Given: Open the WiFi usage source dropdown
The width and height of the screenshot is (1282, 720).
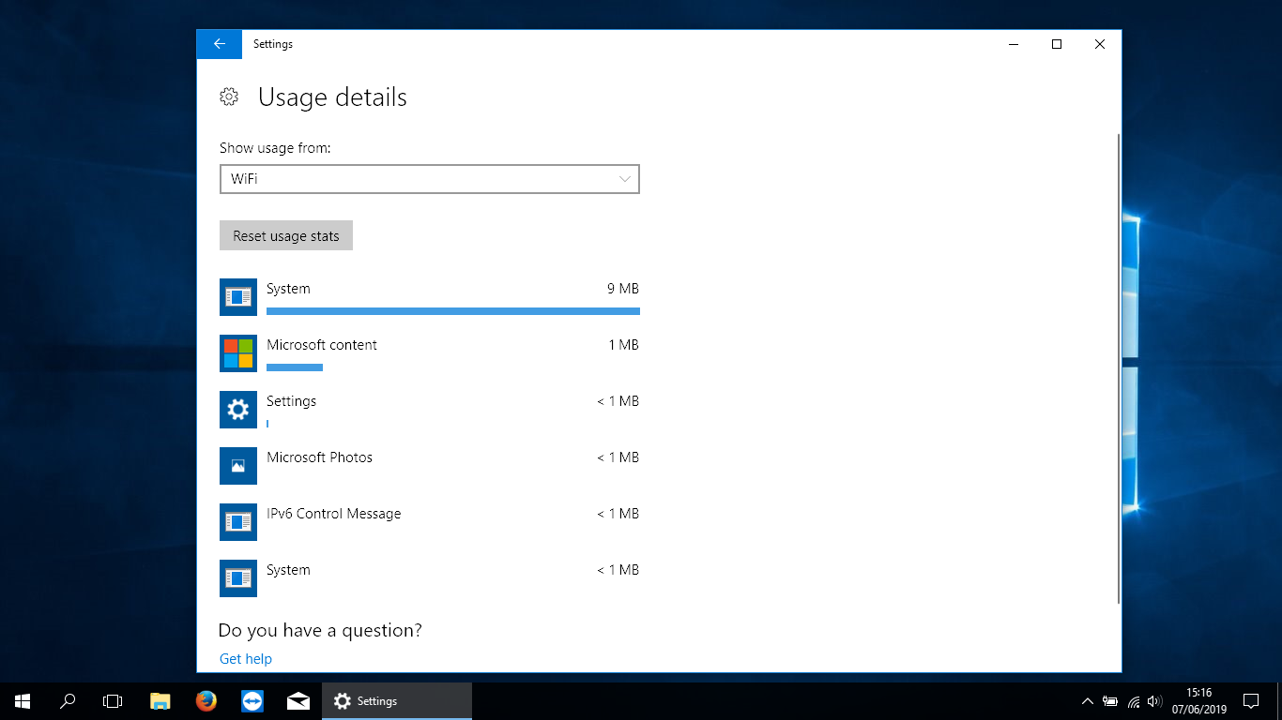Looking at the screenshot, I should click(x=430, y=179).
